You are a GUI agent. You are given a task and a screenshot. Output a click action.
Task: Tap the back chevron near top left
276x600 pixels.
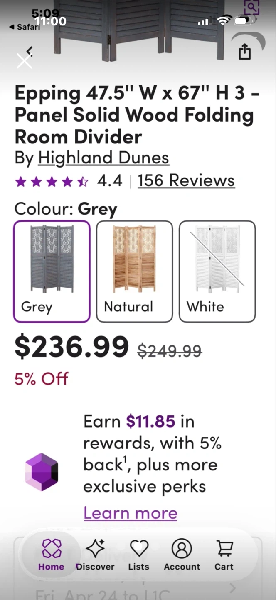click(29, 51)
